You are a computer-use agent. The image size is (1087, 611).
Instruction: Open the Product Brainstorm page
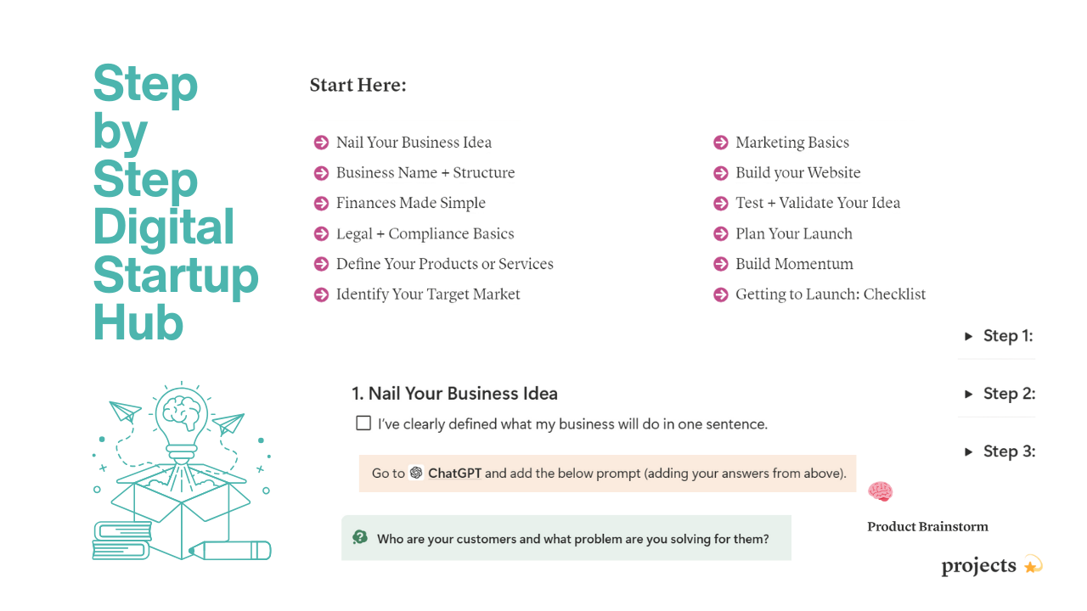coord(927,527)
